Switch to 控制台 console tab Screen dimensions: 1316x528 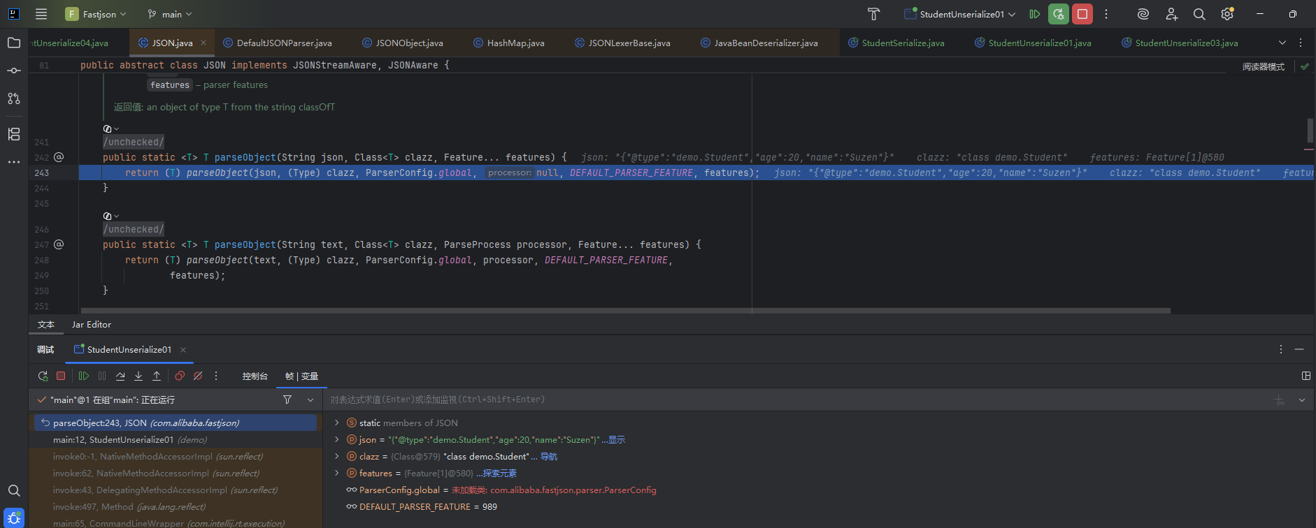pos(255,376)
